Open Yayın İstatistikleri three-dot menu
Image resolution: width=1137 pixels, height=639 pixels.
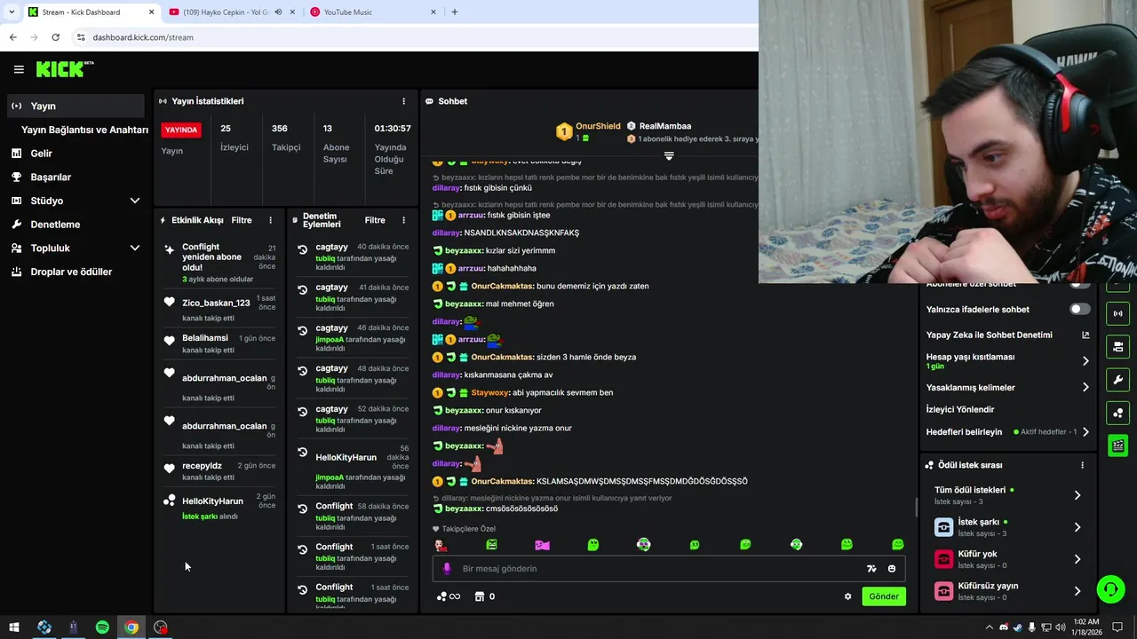[x=403, y=101]
